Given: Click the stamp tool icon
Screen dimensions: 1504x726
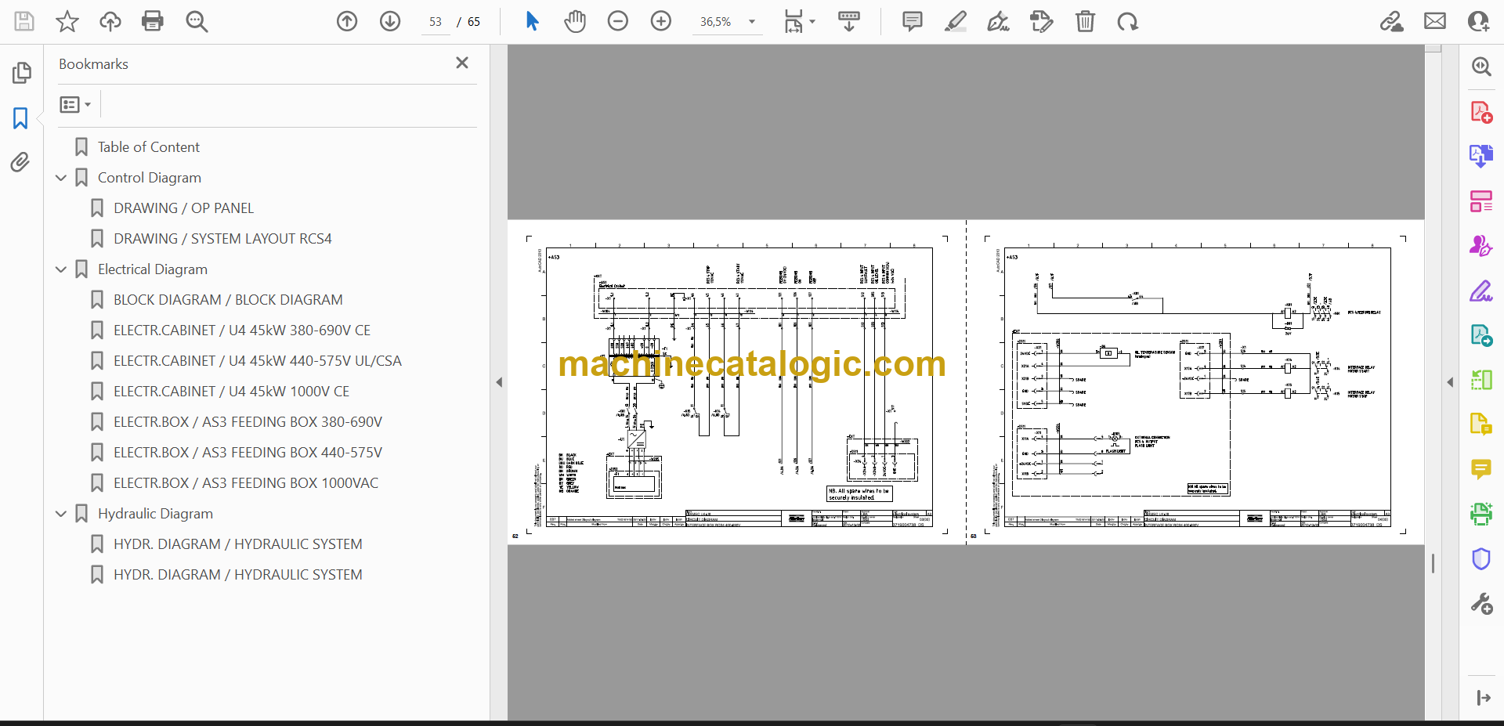Looking at the screenshot, I should coord(1042,21).
